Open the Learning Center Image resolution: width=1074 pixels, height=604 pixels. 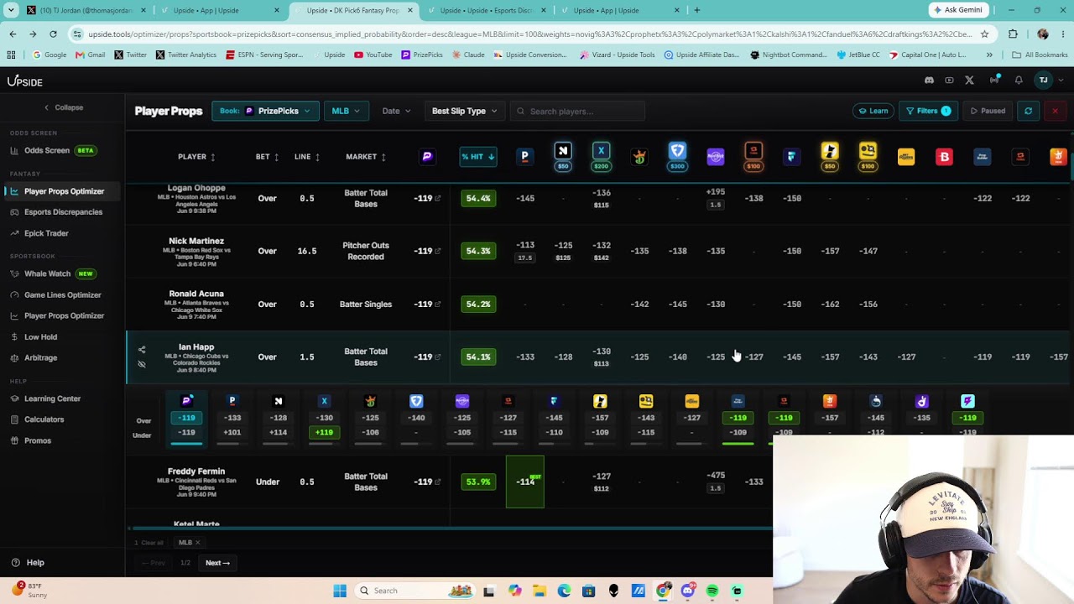[x=52, y=399]
